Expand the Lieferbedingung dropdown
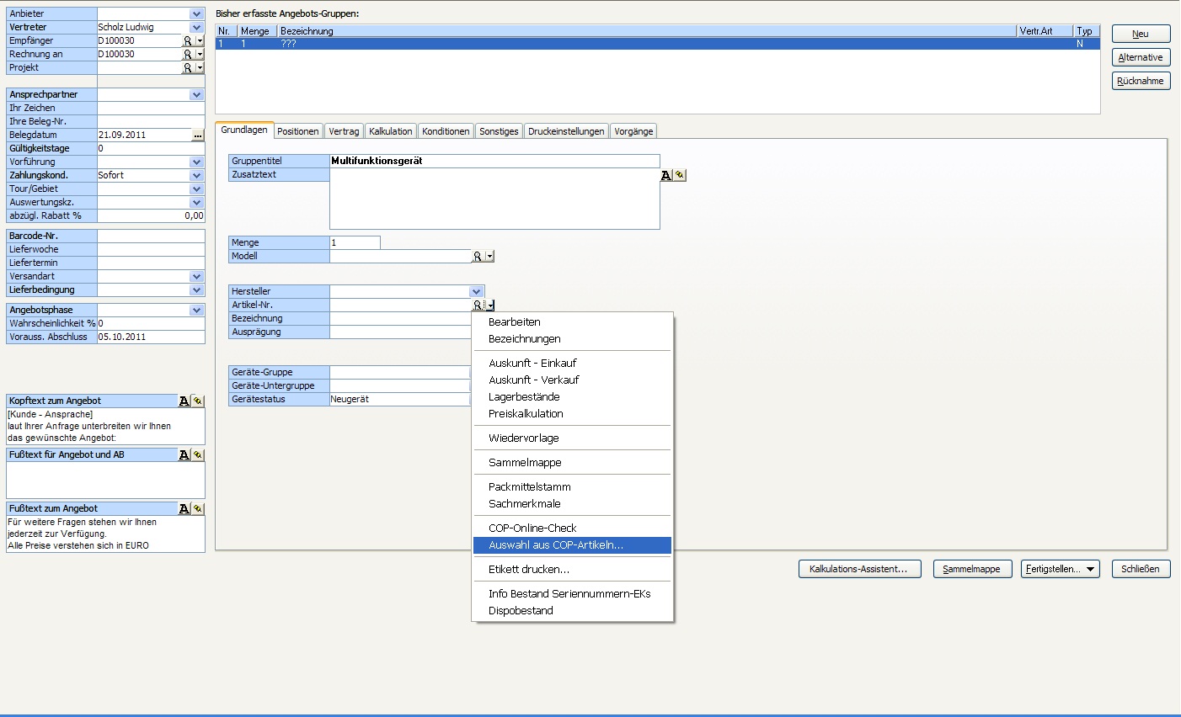Image resolution: width=1181 pixels, height=717 pixels. click(x=196, y=289)
